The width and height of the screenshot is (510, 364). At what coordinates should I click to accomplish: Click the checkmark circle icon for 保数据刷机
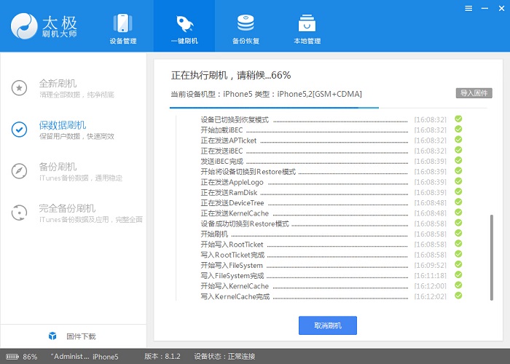tap(20, 130)
